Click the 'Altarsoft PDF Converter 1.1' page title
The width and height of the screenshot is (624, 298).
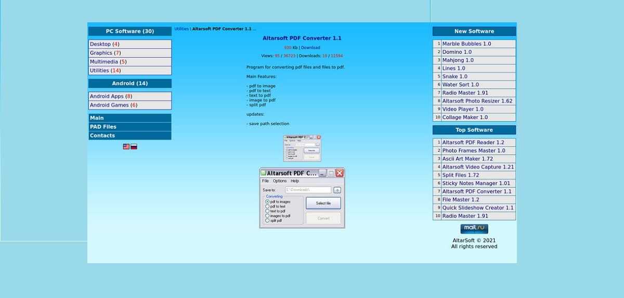tap(302, 38)
